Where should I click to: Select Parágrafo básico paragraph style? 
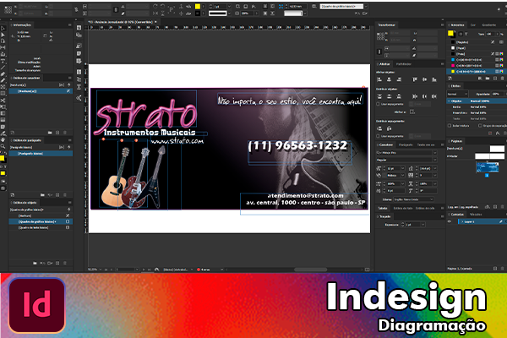coord(41,153)
